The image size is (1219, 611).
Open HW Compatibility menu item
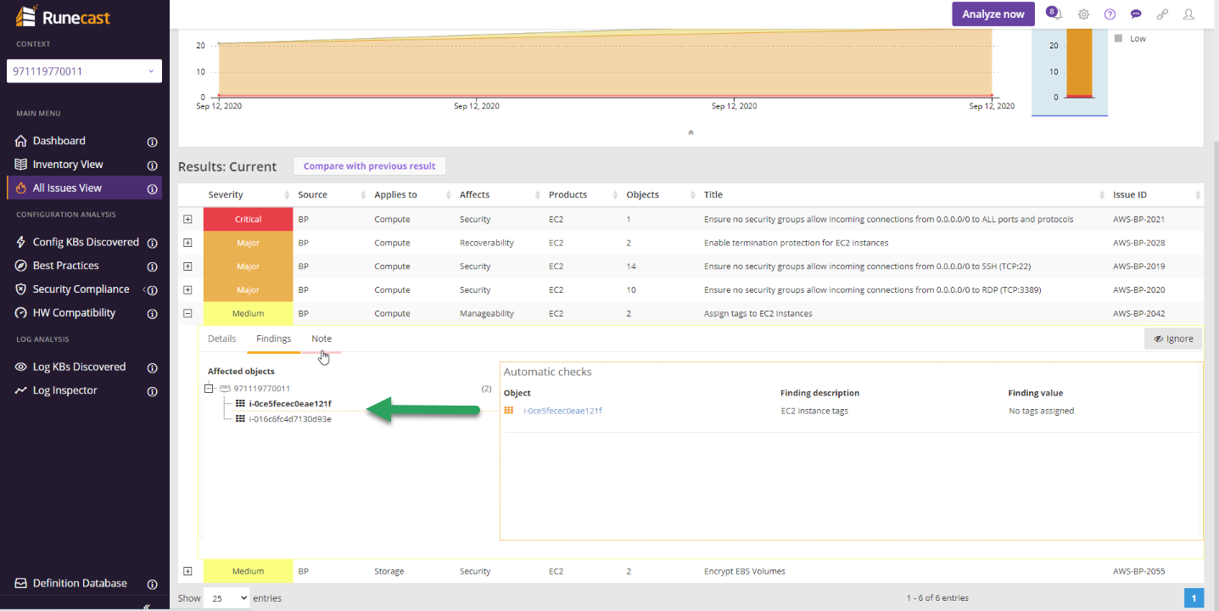(74, 313)
